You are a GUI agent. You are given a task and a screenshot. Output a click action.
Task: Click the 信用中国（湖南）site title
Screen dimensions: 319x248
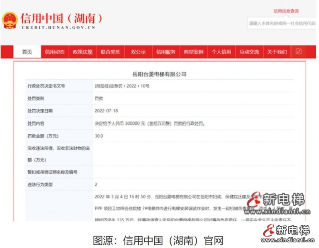(x=61, y=18)
